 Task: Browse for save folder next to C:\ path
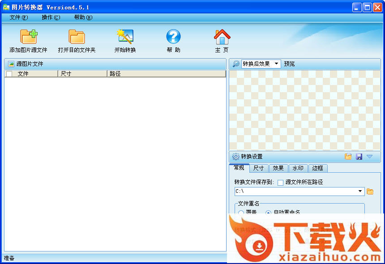[x=370, y=192]
